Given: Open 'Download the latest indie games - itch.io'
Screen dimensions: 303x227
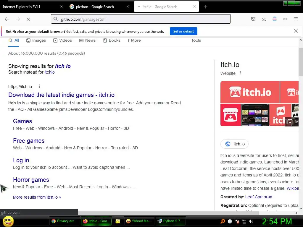Looking at the screenshot, I should click(x=61, y=95).
